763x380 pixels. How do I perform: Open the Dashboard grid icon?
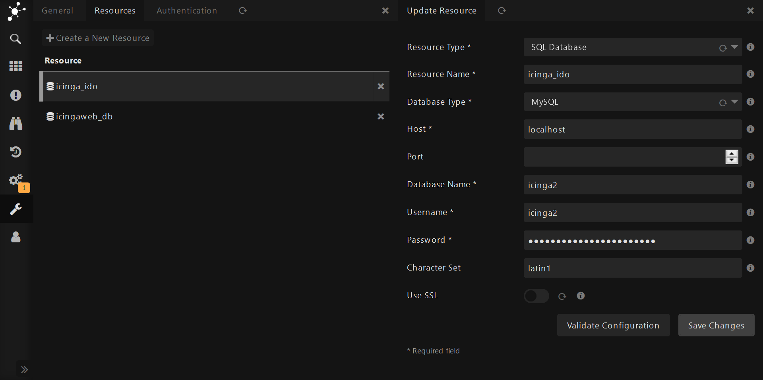16,66
